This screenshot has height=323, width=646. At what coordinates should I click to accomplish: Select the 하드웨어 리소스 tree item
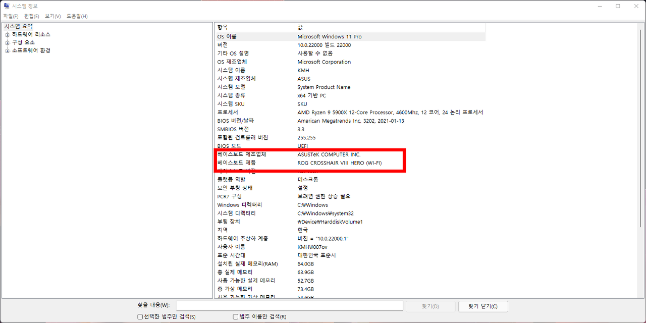tap(31, 34)
